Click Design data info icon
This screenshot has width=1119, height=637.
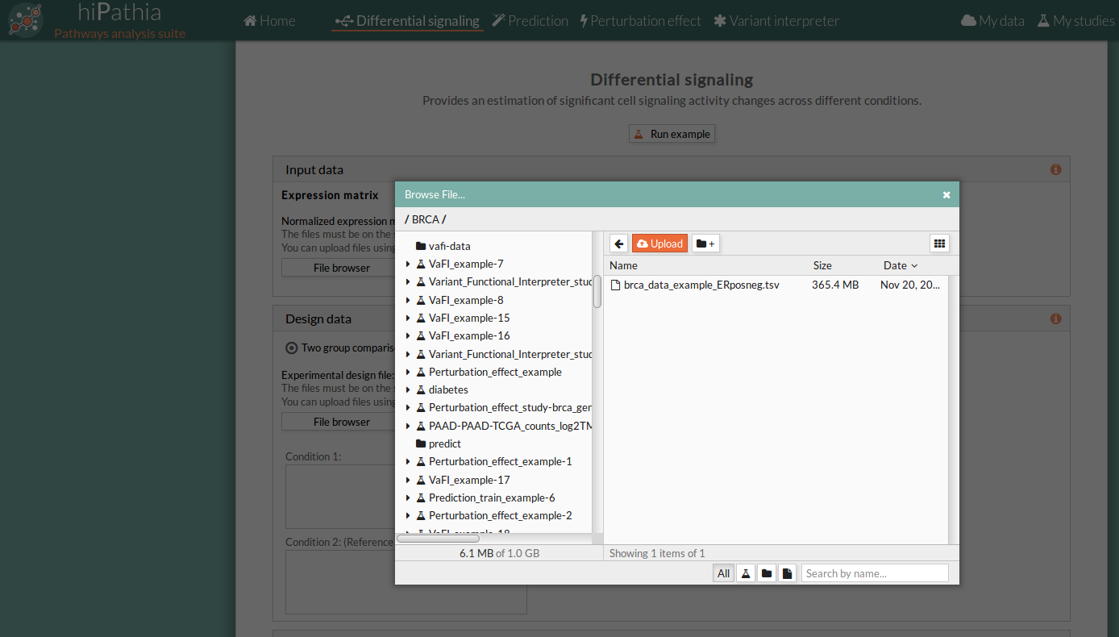1055,319
